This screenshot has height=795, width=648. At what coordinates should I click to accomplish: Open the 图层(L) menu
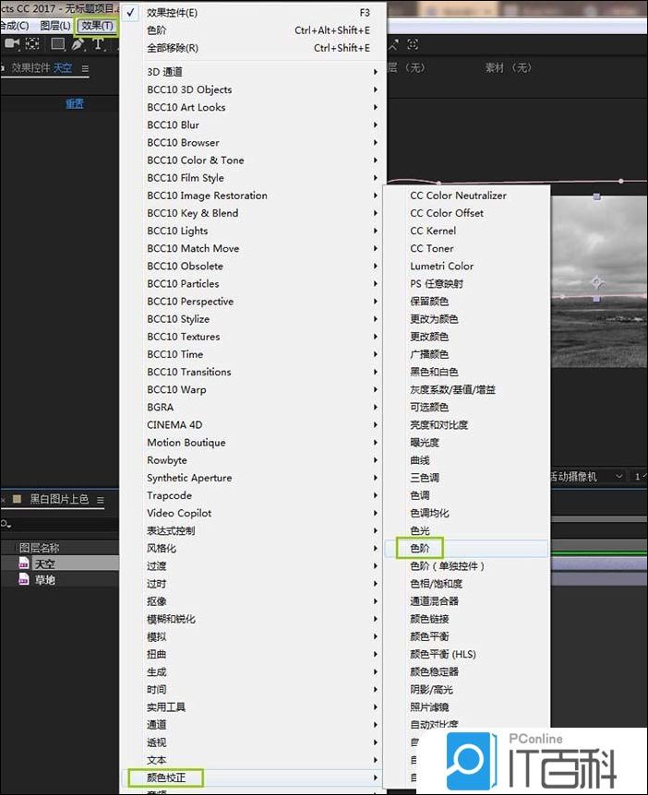click(54, 25)
